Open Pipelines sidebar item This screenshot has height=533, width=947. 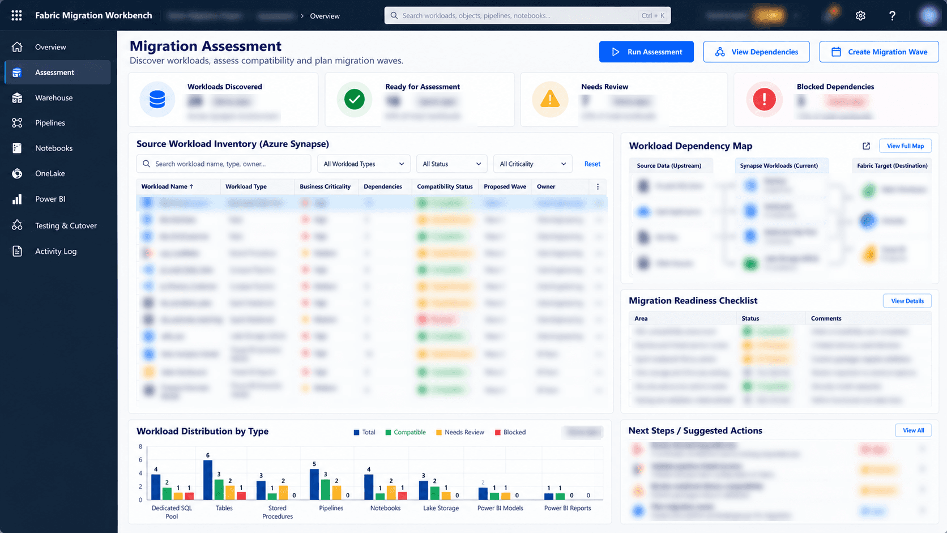point(58,123)
